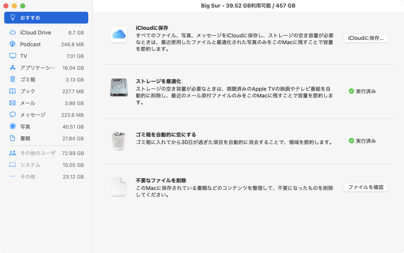Screen dimensions: 404x253
Task: Click the iCloudに保存 heading
Action: coord(152,28)
